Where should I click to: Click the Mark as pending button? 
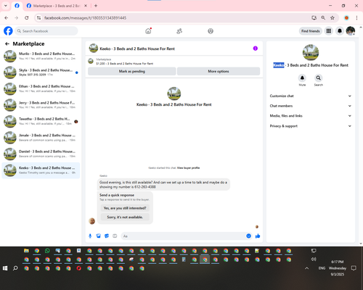[132, 71]
